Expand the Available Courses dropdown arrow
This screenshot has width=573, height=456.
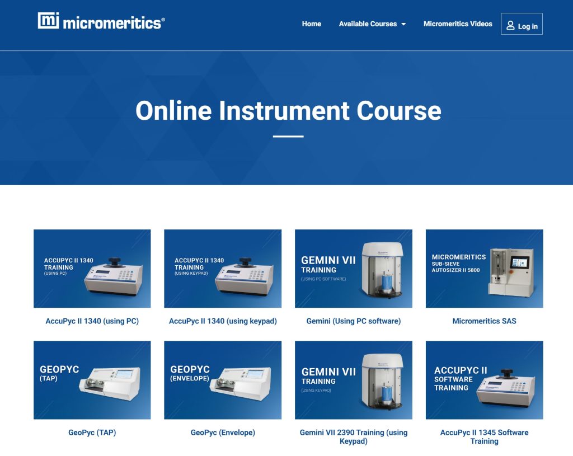tap(403, 24)
